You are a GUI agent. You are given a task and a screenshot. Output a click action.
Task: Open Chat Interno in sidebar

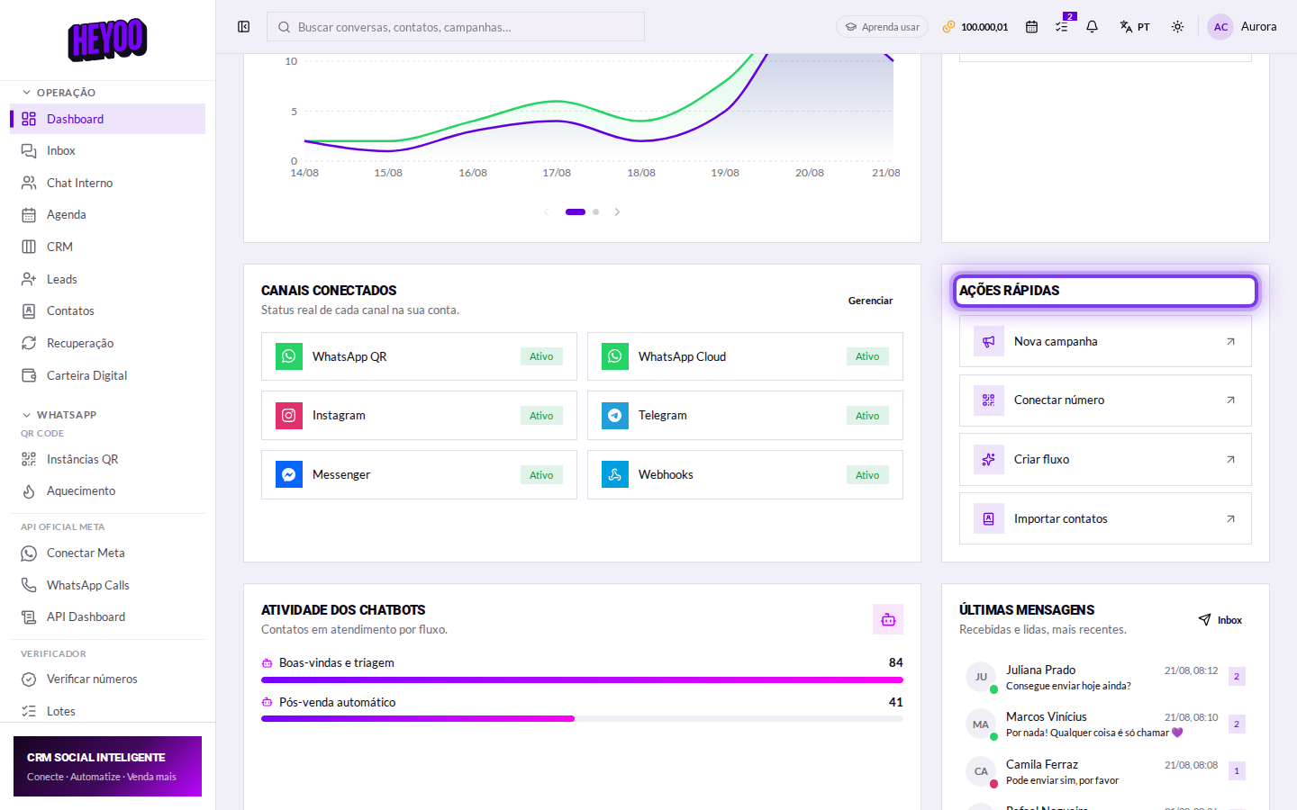[x=108, y=183]
